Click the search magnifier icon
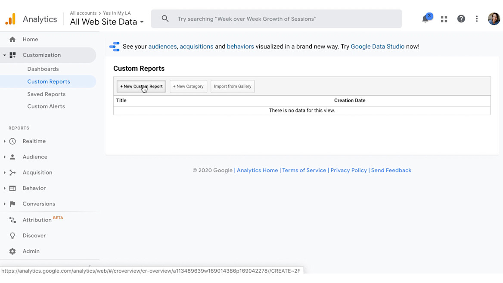Image resolution: width=503 pixels, height=283 pixels. click(x=165, y=19)
